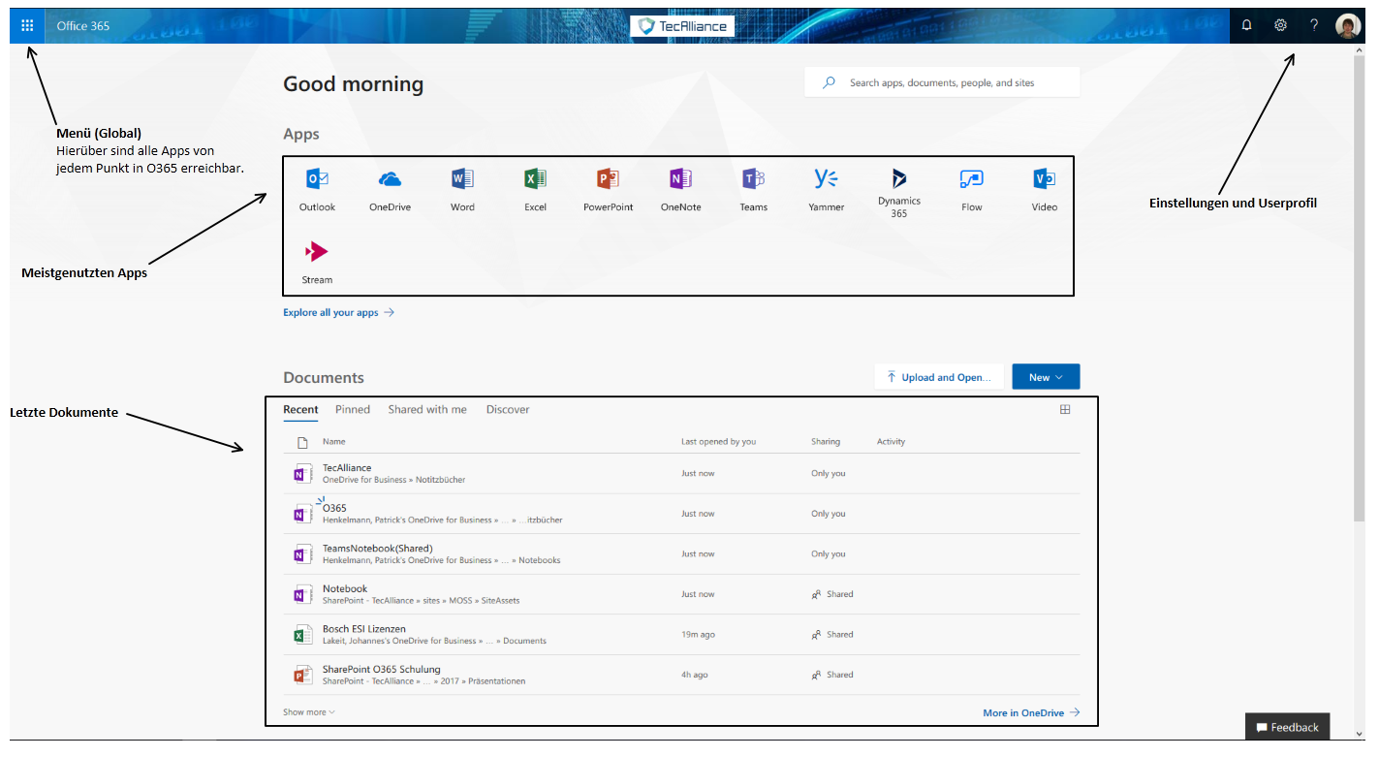This screenshot has width=1379, height=757.
Task: Expand Show more documents
Action: (x=309, y=712)
